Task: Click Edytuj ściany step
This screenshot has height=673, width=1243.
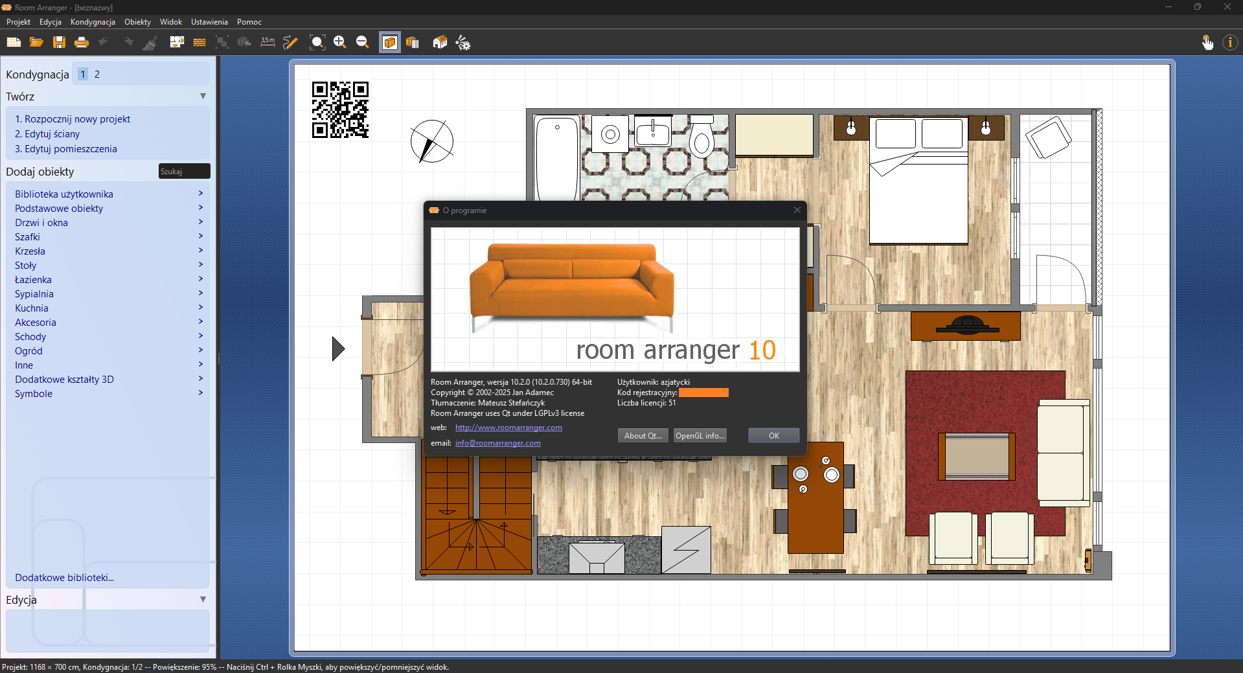Action: (47, 134)
